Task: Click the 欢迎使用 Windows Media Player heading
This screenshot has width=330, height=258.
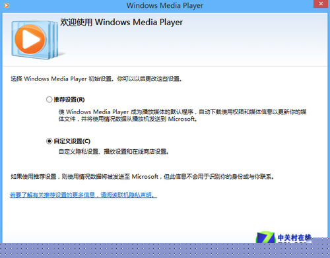Action: point(121,22)
